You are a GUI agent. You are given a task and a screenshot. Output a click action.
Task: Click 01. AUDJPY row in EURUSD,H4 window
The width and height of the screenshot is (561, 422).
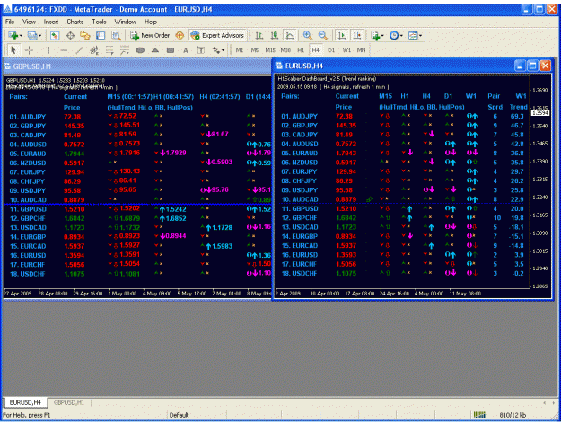[x=404, y=116]
